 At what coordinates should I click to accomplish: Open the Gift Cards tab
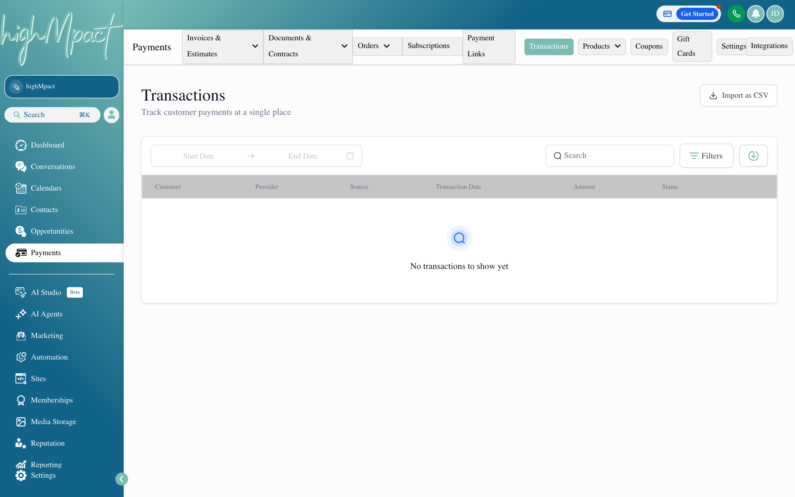pos(692,46)
